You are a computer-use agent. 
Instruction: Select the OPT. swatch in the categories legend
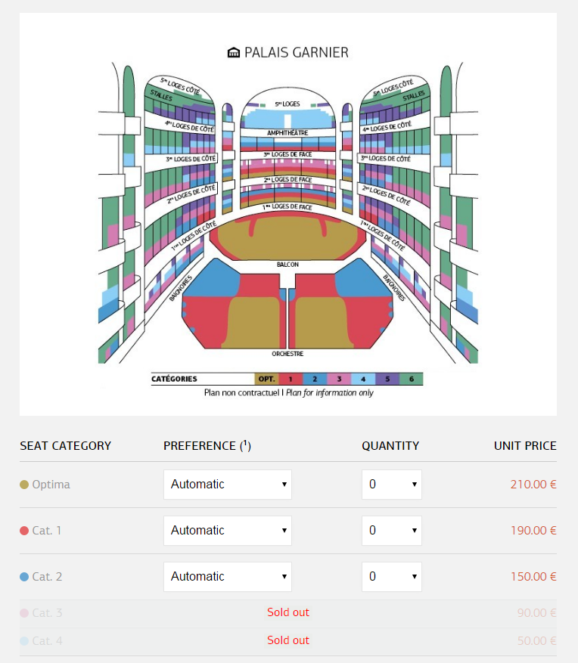(266, 379)
